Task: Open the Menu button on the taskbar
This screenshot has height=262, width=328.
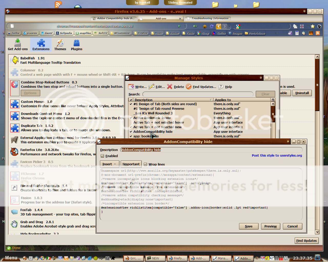Action: (11, 258)
